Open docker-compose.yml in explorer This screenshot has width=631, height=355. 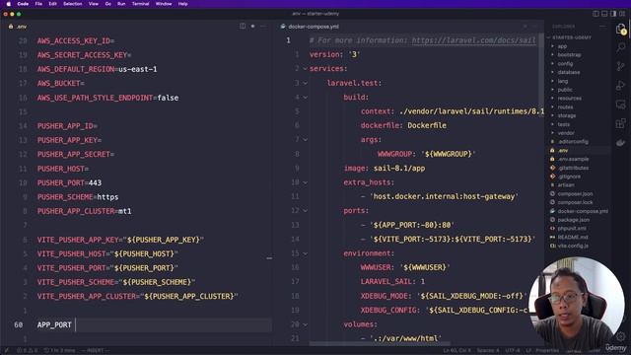(583, 211)
